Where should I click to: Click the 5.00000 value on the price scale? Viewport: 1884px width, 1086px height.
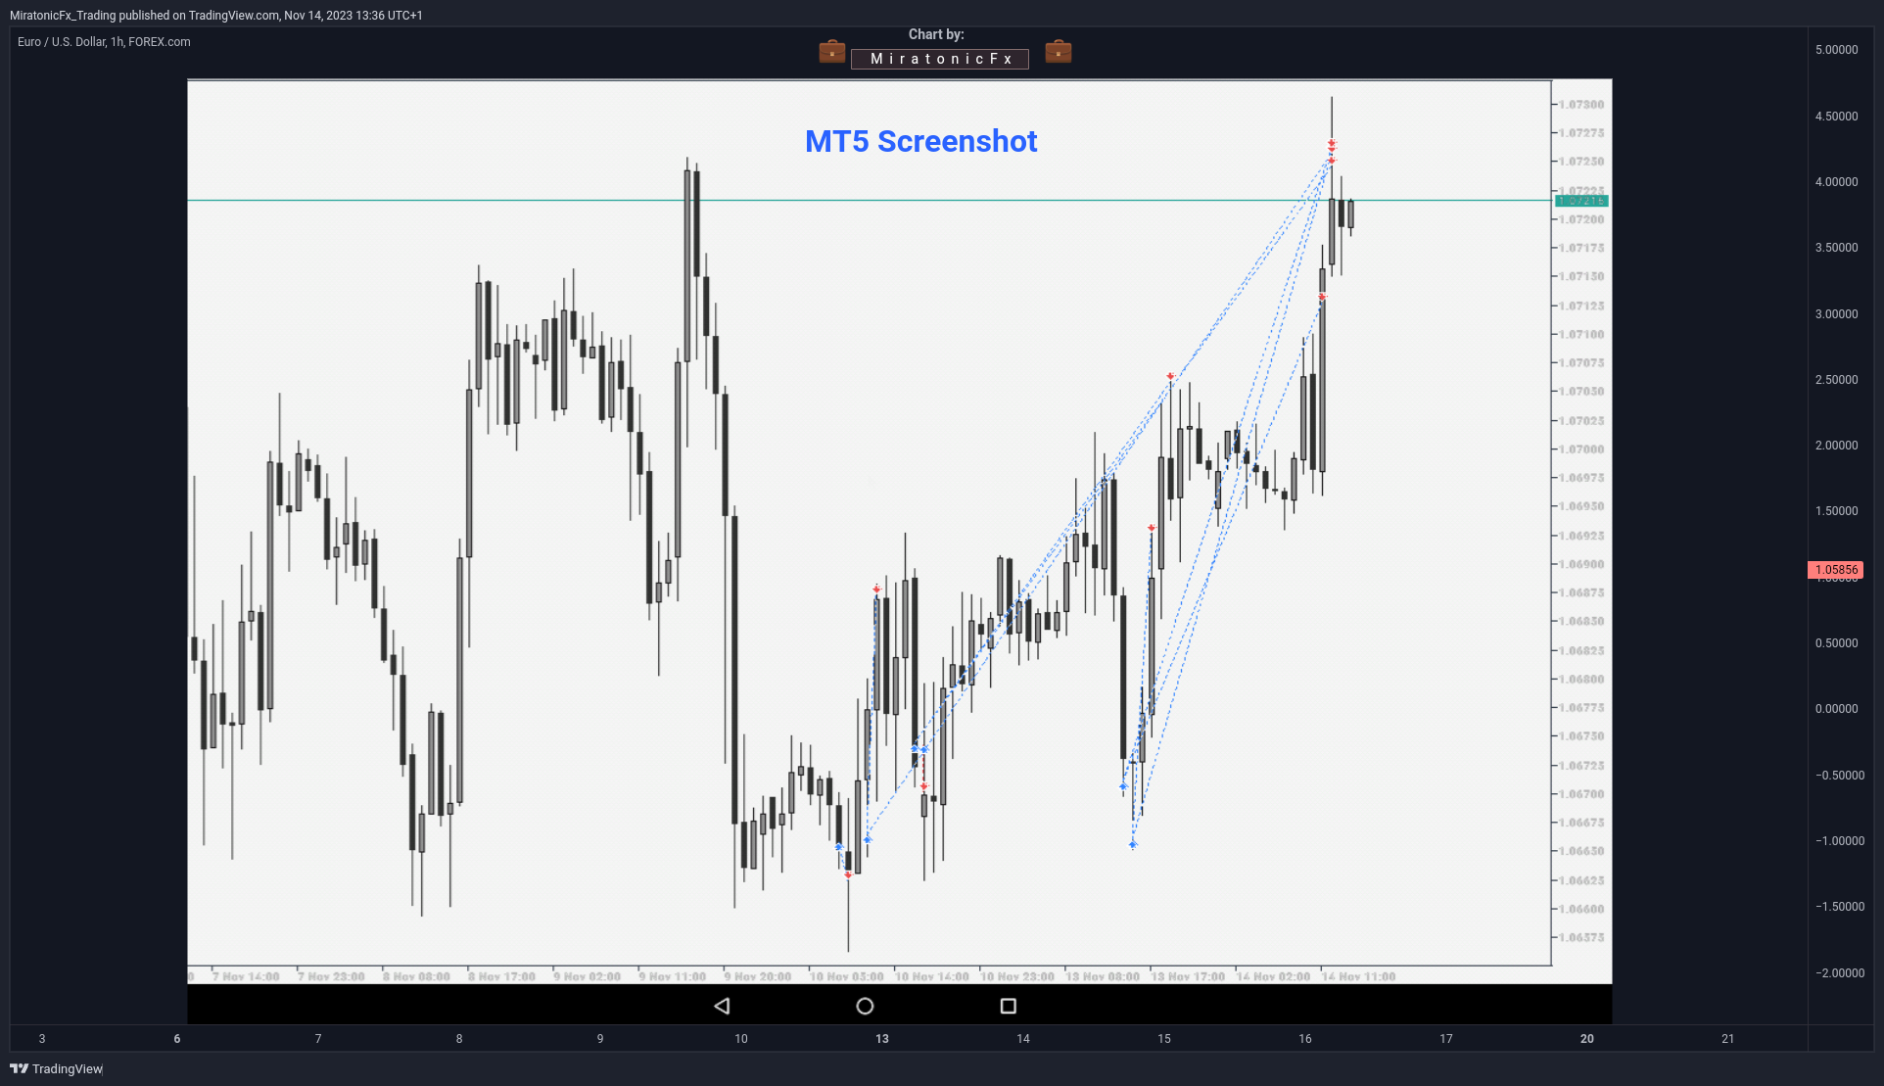coord(1836,50)
